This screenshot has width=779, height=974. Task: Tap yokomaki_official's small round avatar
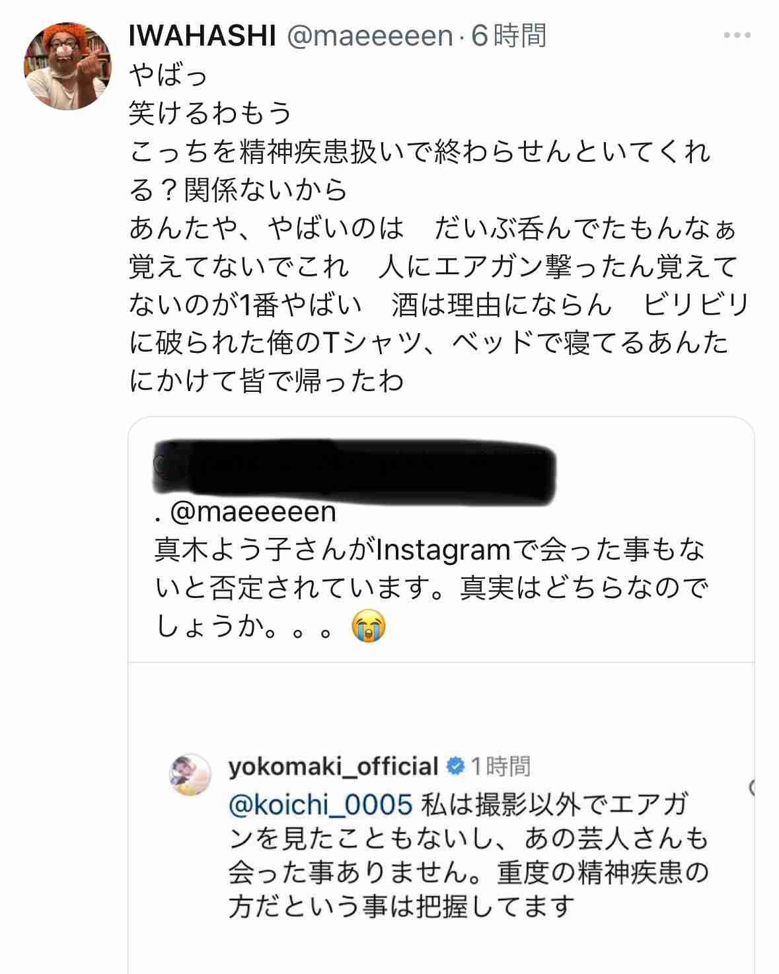[191, 773]
